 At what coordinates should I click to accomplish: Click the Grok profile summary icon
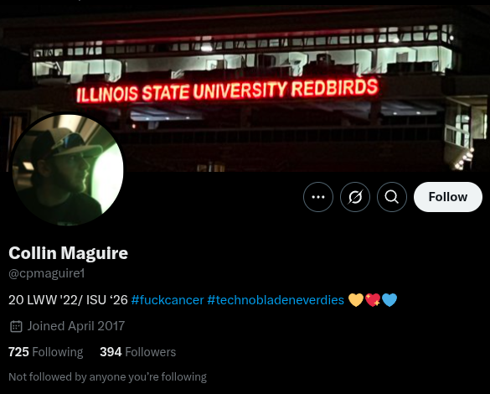click(355, 197)
